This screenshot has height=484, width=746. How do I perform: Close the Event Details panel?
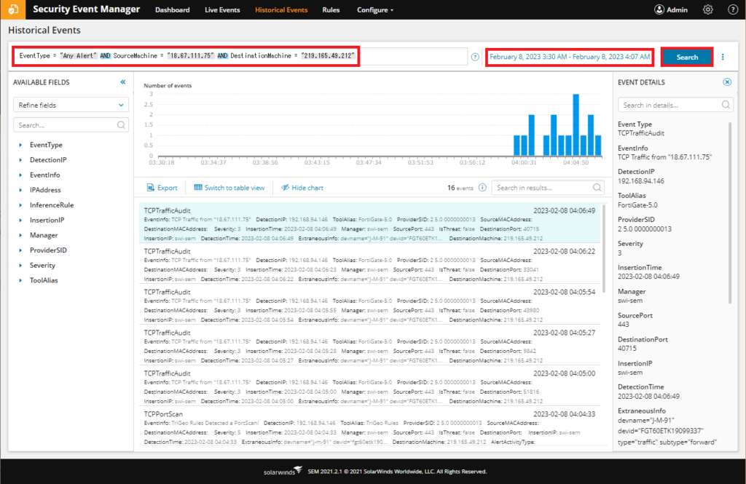727,82
